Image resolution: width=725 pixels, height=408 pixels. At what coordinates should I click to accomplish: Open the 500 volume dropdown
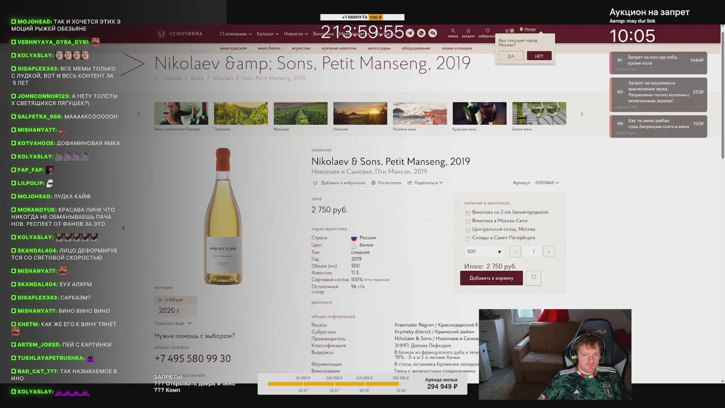(x=485, y=252)
